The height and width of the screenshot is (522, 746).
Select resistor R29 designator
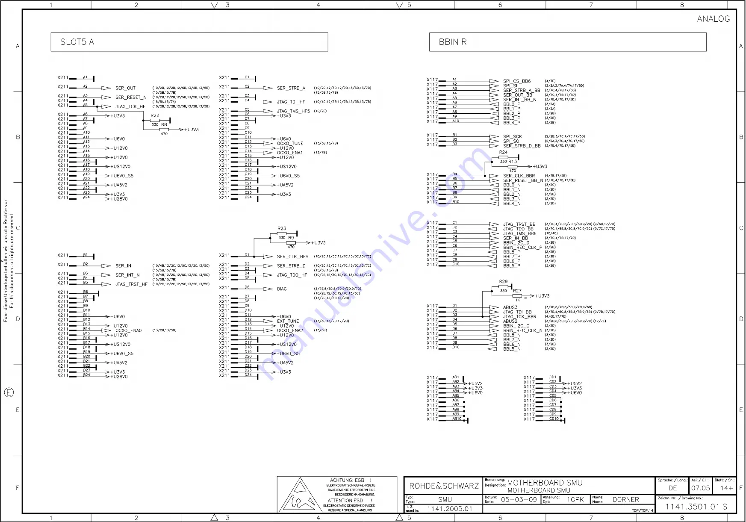[x=503, y=282]
